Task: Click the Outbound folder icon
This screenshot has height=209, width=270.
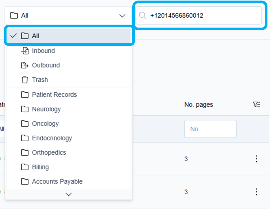Action: pos(25,65)
